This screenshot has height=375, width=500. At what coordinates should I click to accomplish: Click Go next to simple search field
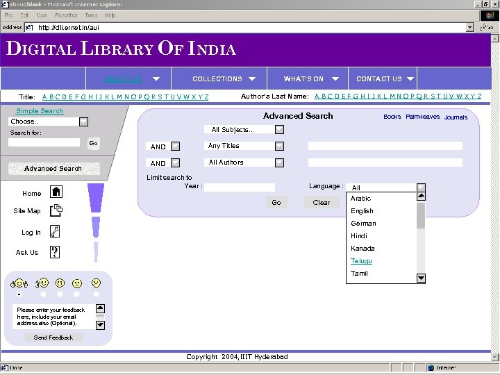tap(93, 143)
